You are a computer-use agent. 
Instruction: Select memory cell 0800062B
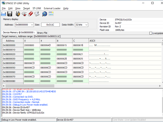pyautogui.click(x=64, y=59)
